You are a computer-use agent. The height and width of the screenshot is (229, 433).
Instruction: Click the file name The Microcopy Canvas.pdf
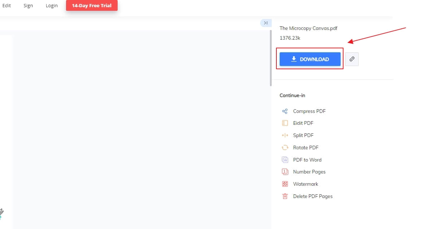point(309,28)
